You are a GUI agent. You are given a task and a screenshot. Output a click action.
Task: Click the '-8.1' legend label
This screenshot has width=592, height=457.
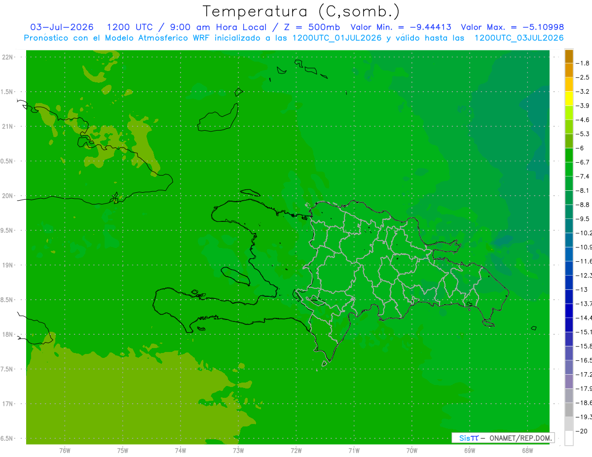583,190
